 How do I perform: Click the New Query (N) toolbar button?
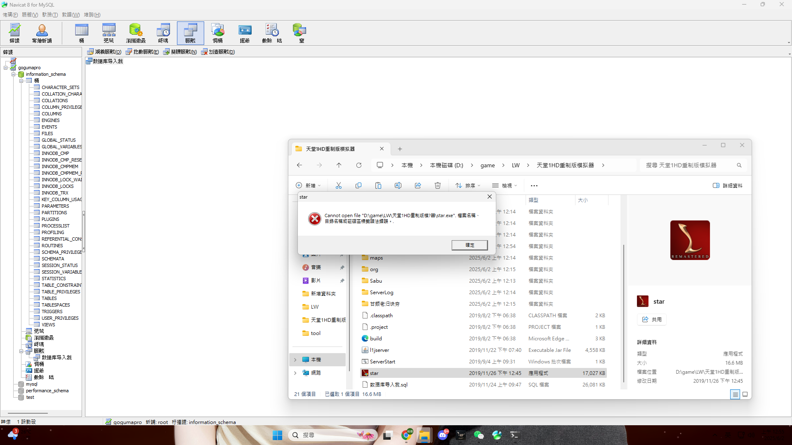pos(180,52)
